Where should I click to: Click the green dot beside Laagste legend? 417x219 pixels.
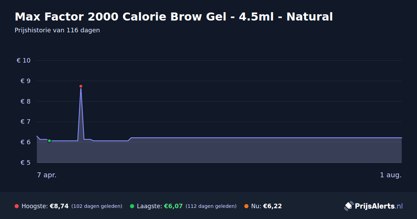[132, 206]
